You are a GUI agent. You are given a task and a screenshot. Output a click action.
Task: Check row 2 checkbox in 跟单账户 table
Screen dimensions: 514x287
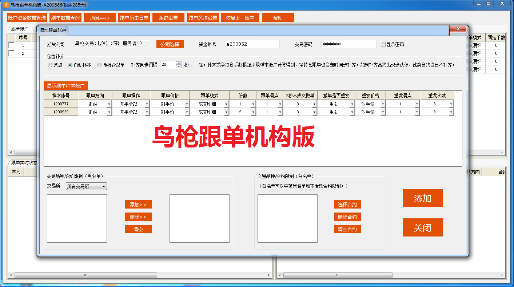pyautogui.click(x=12, y=53)
